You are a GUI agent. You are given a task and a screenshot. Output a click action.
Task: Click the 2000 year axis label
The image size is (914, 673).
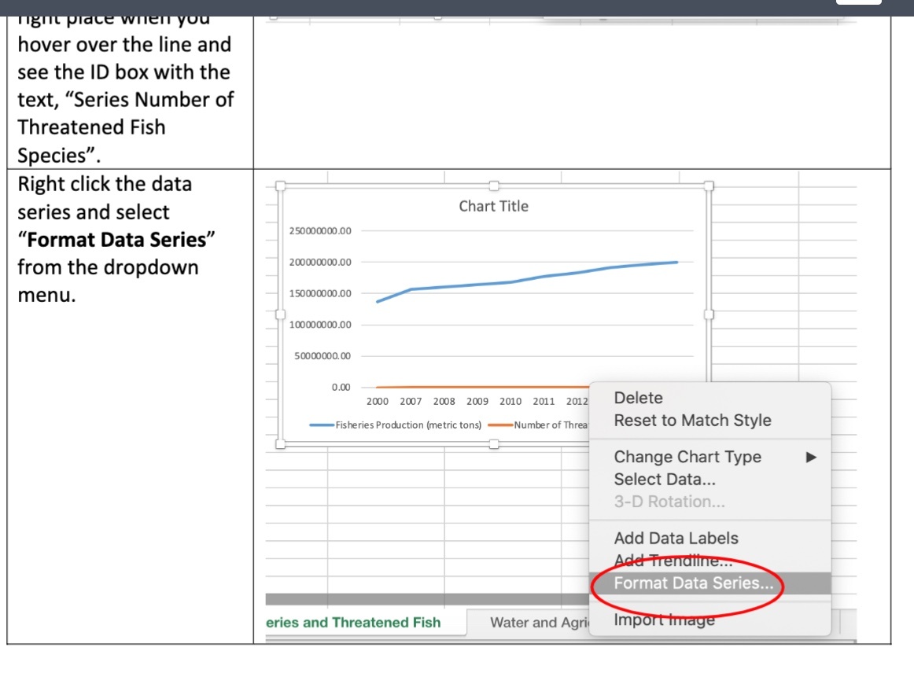(x=377, y=402)
